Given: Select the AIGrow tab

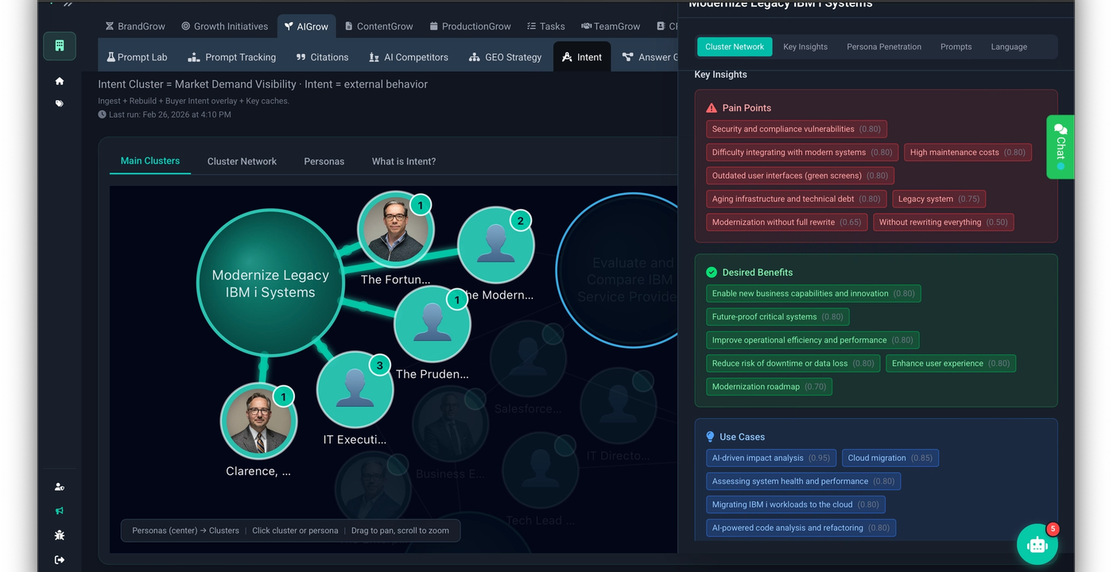Looking at the screenshot, I should [x=306, y=26].
